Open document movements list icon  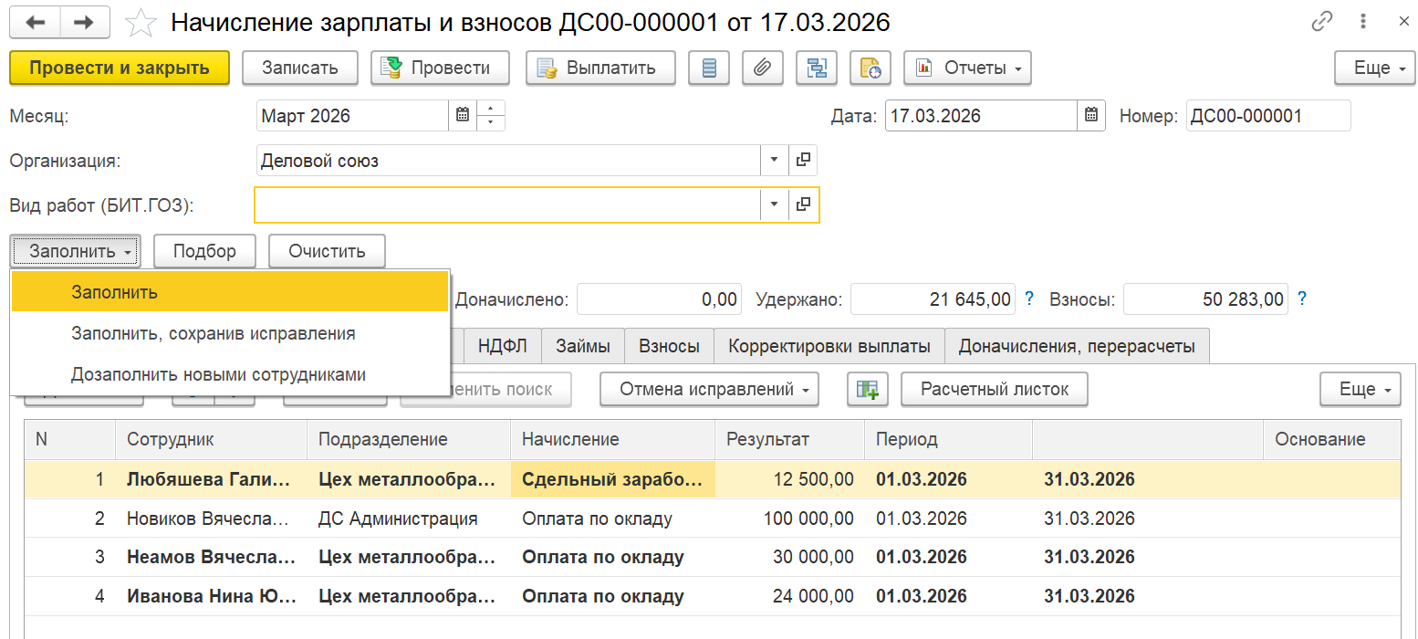click(709, 68)
